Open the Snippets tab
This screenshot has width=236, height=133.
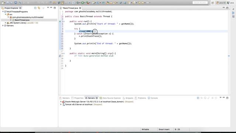pyautogui.click(x=128, y=98)
